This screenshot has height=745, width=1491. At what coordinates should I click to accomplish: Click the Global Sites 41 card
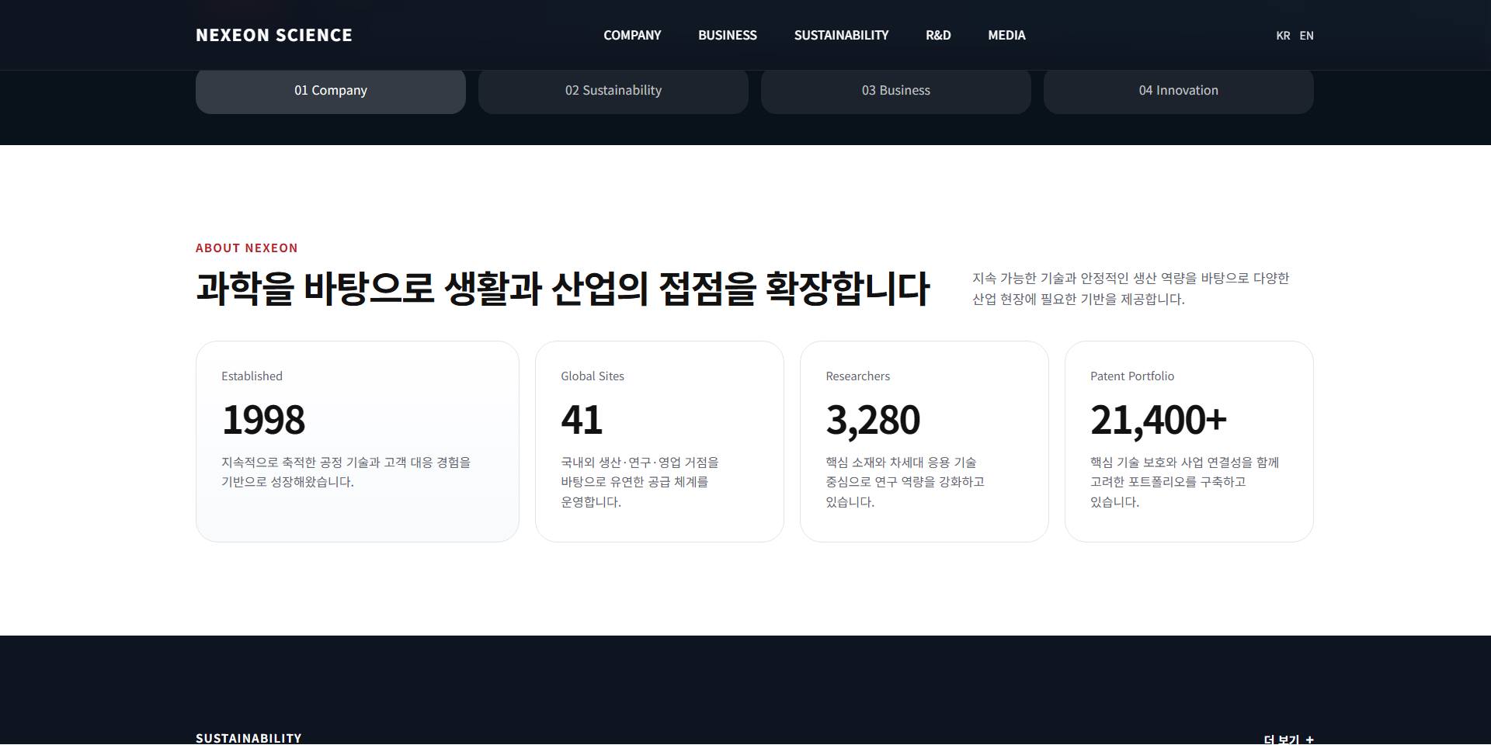(659, 442)
